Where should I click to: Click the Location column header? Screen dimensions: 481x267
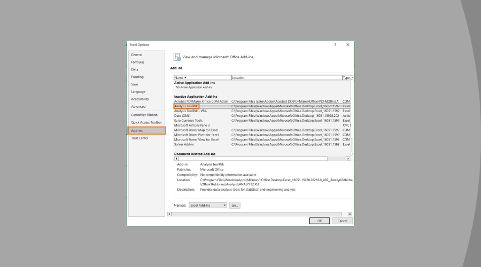point(286,77)
